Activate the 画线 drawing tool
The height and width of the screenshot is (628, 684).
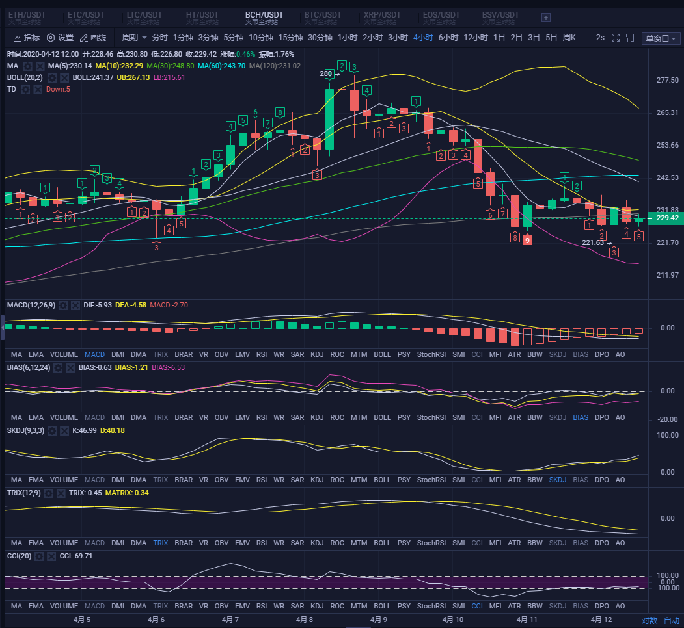tap(92, 38)
